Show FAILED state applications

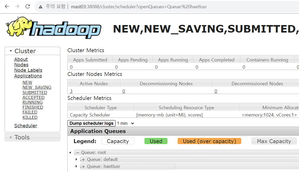coord(30,112)
